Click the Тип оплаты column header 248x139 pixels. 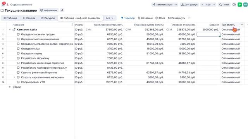[228, 25]
